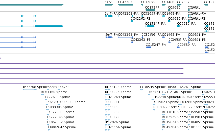Click the RP003165761.5prime EST label
Screen dimensions: 215x131
pos(185,87)
